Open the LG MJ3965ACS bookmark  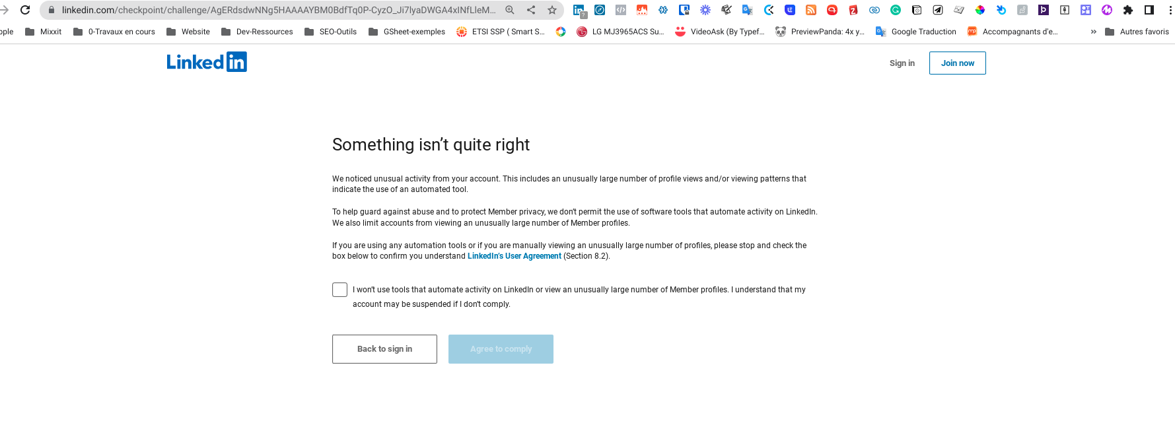point(620,32)
